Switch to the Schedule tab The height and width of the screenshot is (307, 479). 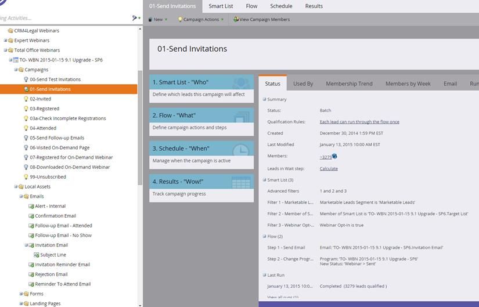[281, 6]
